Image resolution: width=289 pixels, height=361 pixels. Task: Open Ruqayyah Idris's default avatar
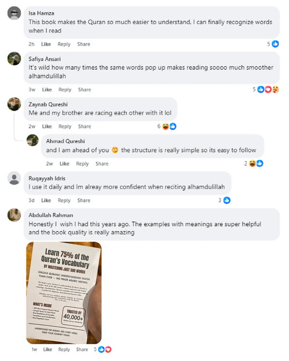(x=14, y=178)
